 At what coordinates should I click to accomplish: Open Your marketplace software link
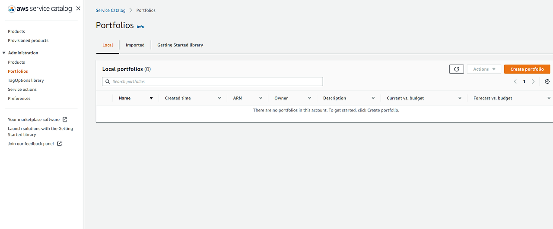pos(34,120)
